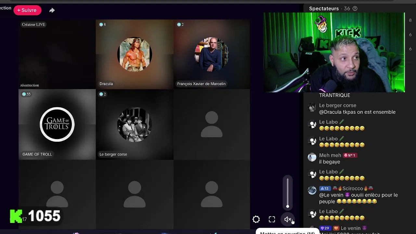This screenshot has width=416, height=234.
Task: Open the stream settings gear icon
Action: pos(256,220)
